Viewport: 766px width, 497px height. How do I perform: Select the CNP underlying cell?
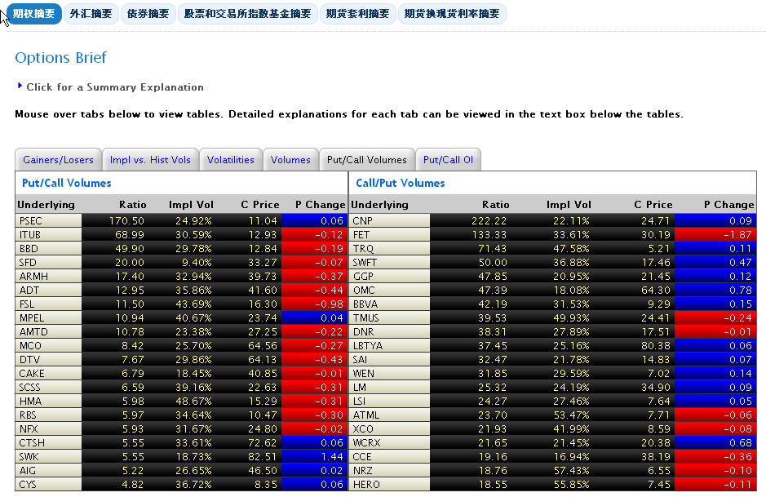click(389, 221)
